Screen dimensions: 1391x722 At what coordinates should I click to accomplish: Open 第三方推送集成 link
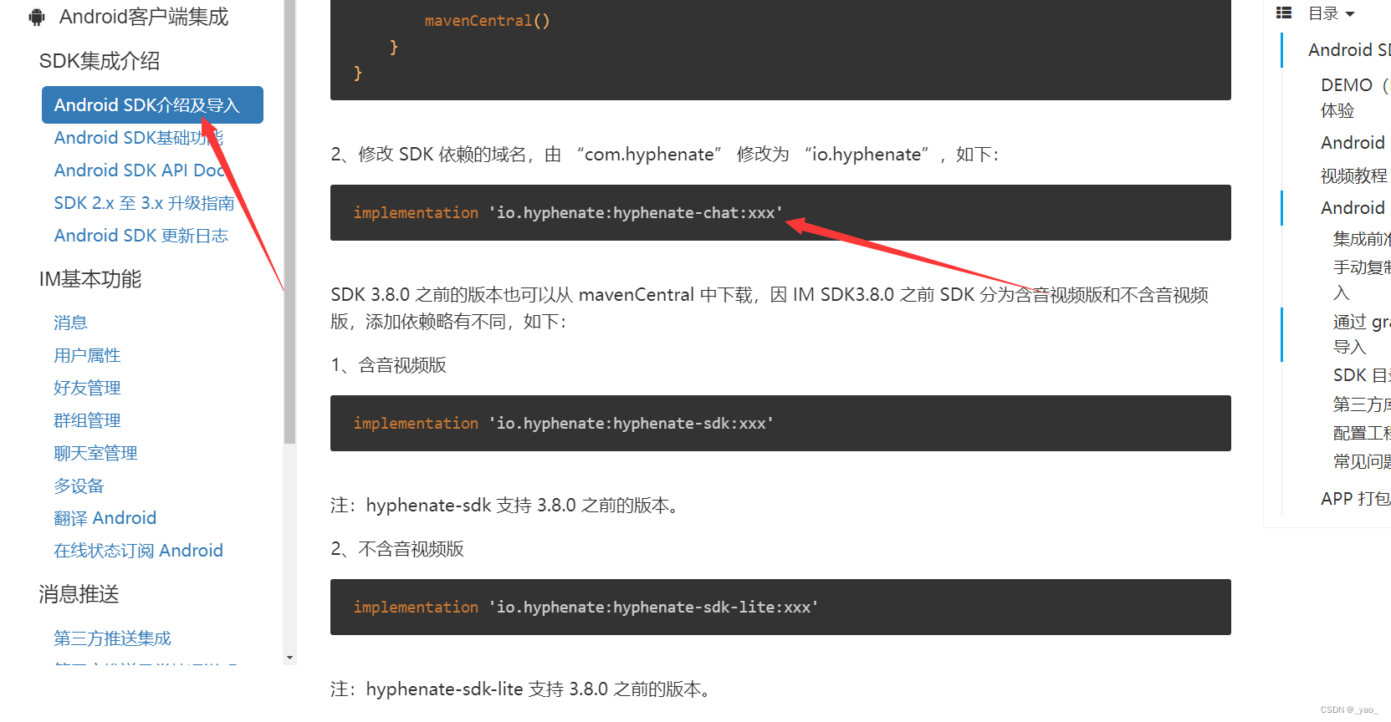[x=112, y=638]
